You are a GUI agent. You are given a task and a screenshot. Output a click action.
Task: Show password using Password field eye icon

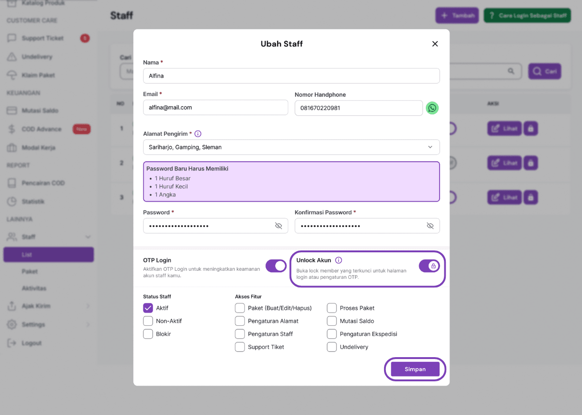point(279,226)
